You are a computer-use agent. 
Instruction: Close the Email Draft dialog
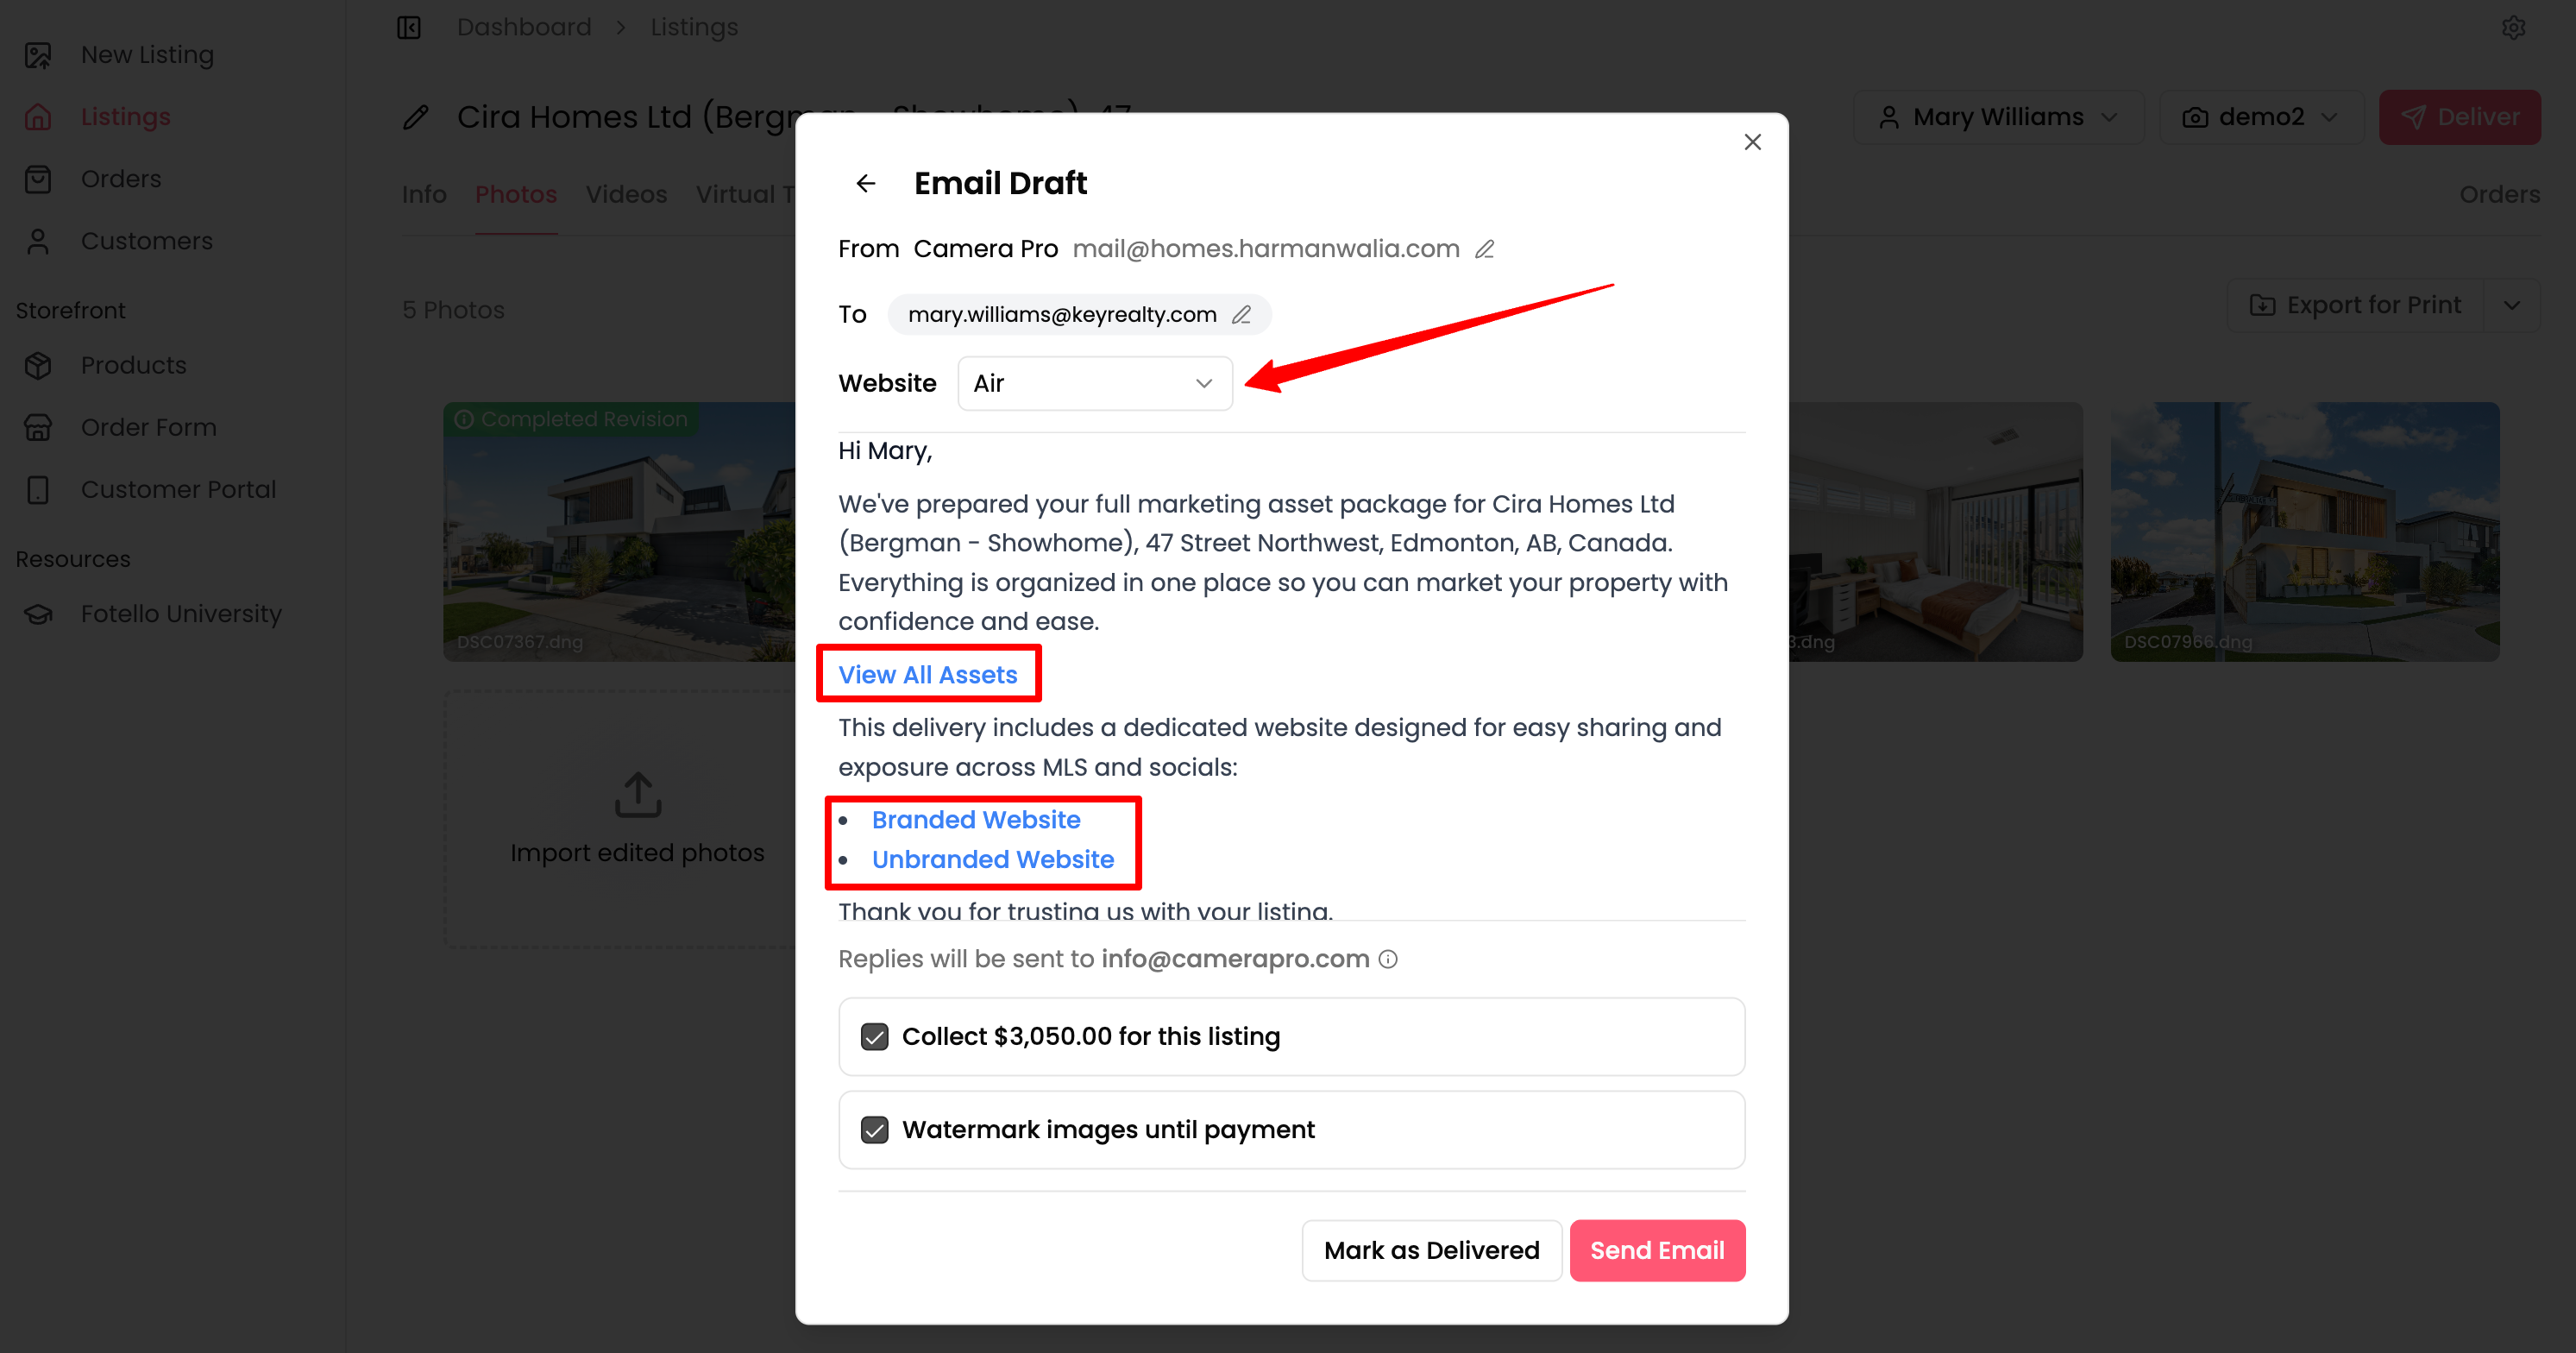coord(1752,142)
